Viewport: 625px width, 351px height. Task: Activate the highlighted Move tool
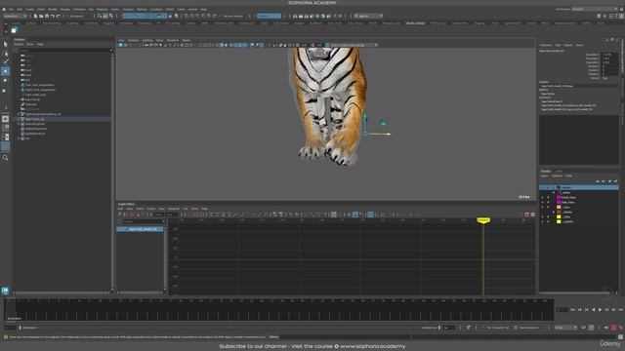point(5,71)
